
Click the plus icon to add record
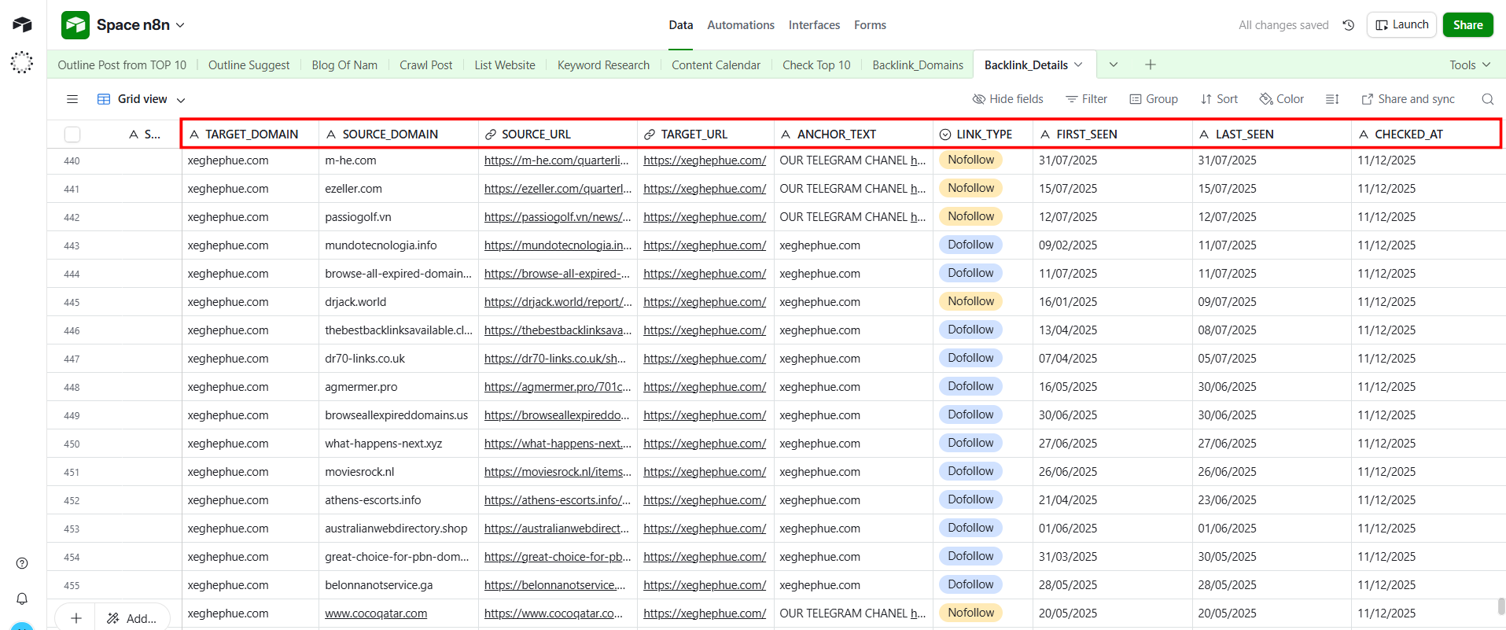click(75, 618)
